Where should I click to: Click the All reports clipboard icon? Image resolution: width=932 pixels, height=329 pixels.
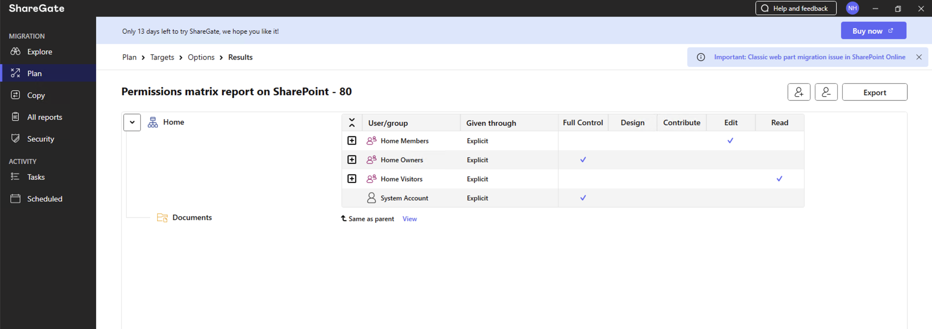(x=15, y=117)
